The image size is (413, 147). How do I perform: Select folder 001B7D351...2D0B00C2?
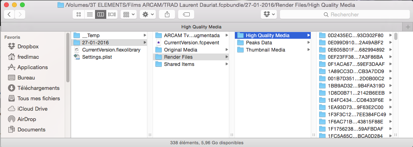[355, 79]
